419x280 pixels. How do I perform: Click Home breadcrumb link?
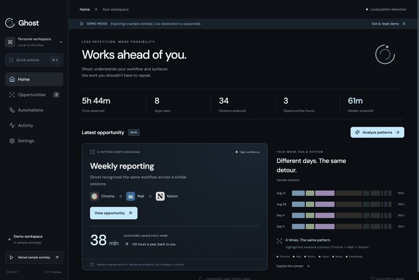(x=85, y=9)
